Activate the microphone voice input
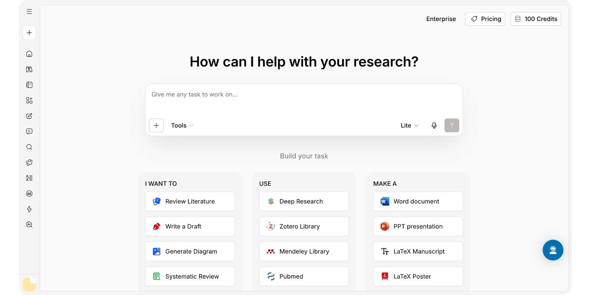Image resolution: width=591 pixels, height=295 pixels. (434, 125)
